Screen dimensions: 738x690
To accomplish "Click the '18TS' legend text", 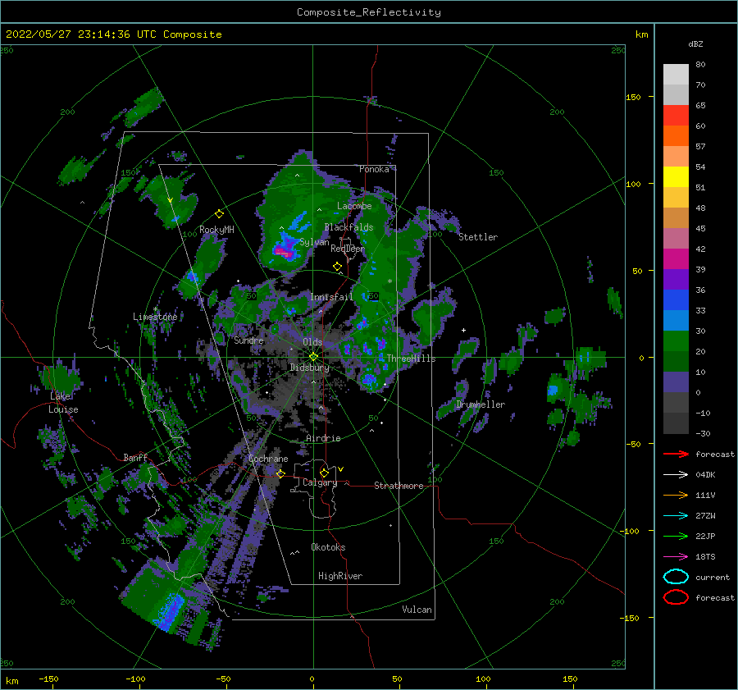I will (705, 557).
